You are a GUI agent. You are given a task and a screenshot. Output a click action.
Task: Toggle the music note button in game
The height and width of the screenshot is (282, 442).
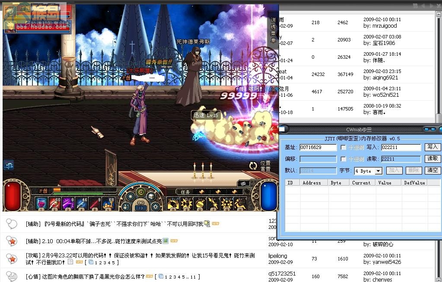pyautogui.click(x=9, y=165)
